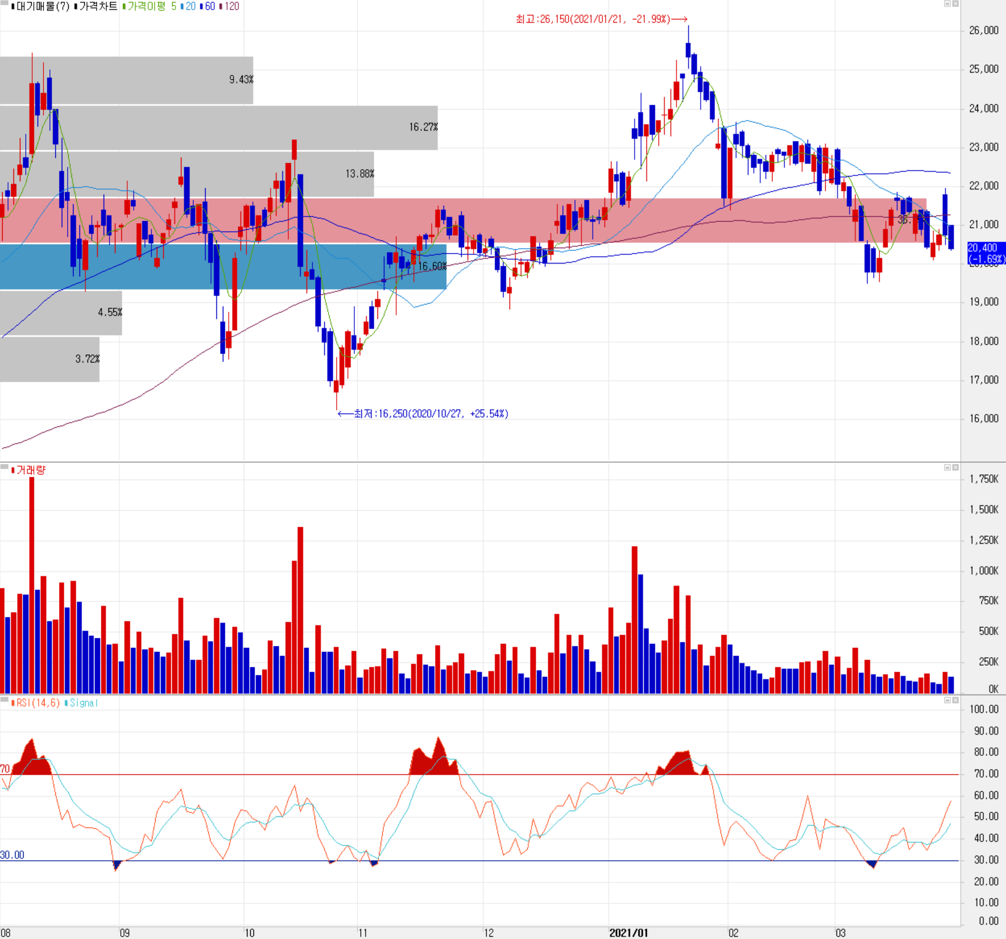Click the 최저:16,250 low price annotation

[423, 413]
